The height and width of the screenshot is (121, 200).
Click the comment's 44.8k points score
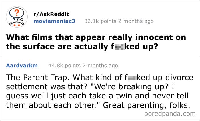coord(65,66)
